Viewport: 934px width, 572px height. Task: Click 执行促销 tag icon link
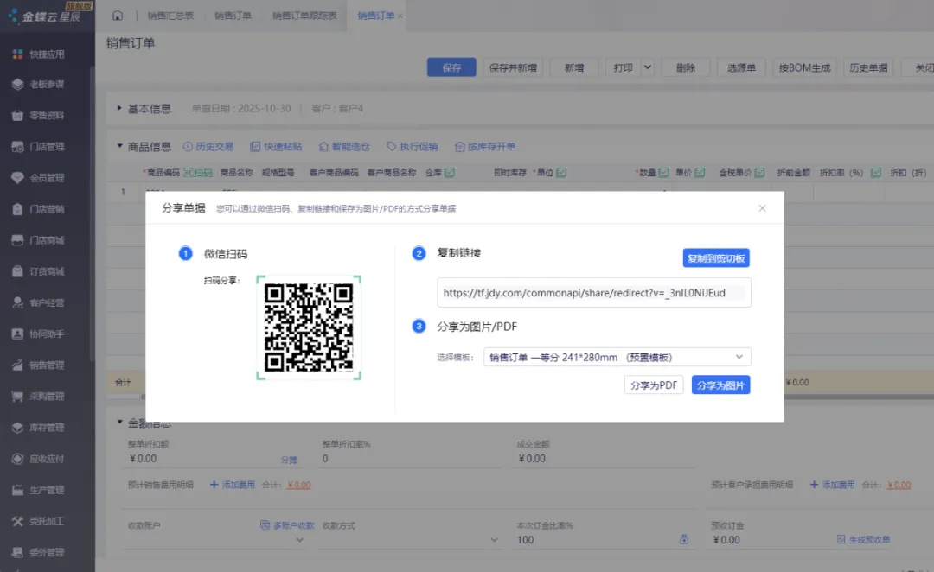pyautogui.click(x=413, y=146)
